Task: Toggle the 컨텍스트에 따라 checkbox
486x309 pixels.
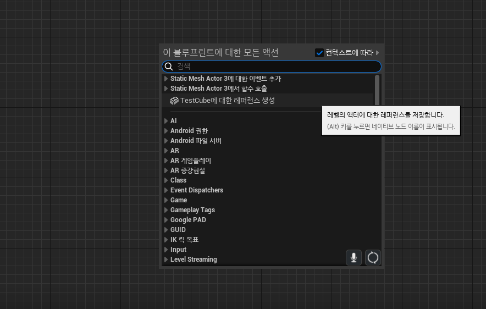Action: [319, 53]
